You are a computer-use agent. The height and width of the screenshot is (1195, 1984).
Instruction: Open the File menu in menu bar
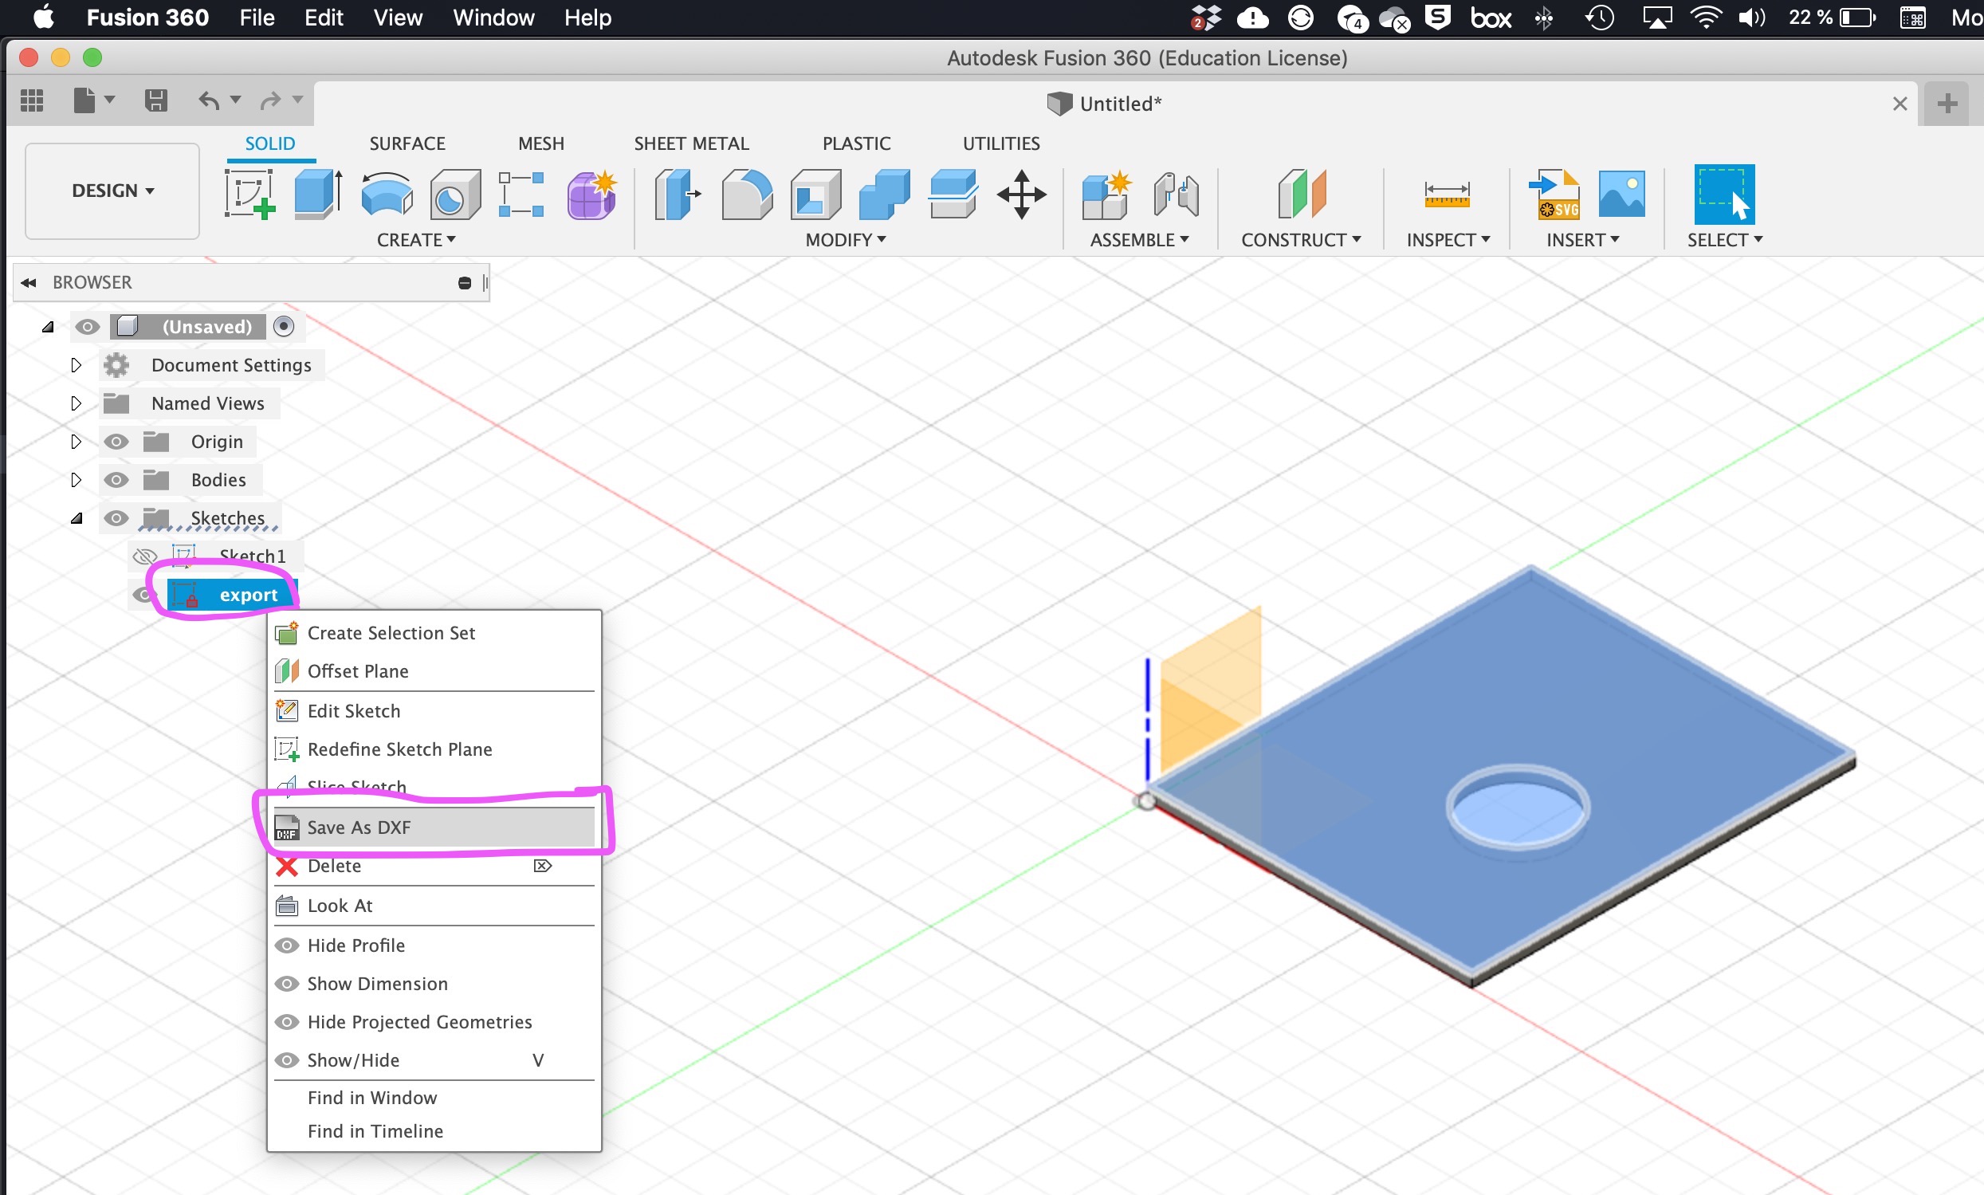(x=257, y=18)
